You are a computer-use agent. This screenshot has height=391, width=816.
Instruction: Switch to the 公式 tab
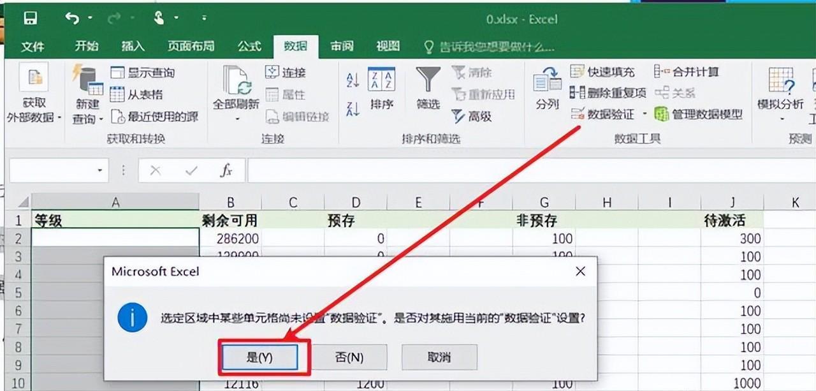pos(249,46)
